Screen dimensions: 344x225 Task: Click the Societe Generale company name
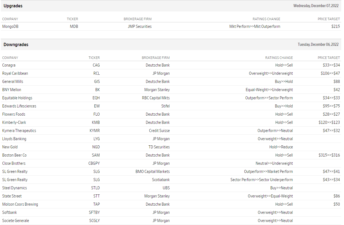pyautogui.click(x=16, y=221)
